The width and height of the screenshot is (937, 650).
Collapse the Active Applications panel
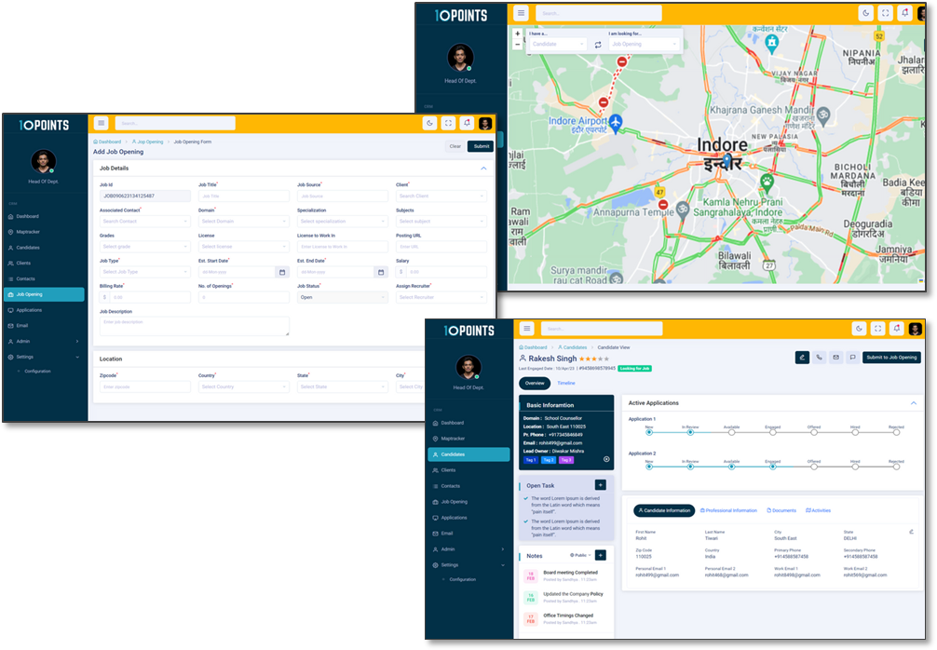914,402
